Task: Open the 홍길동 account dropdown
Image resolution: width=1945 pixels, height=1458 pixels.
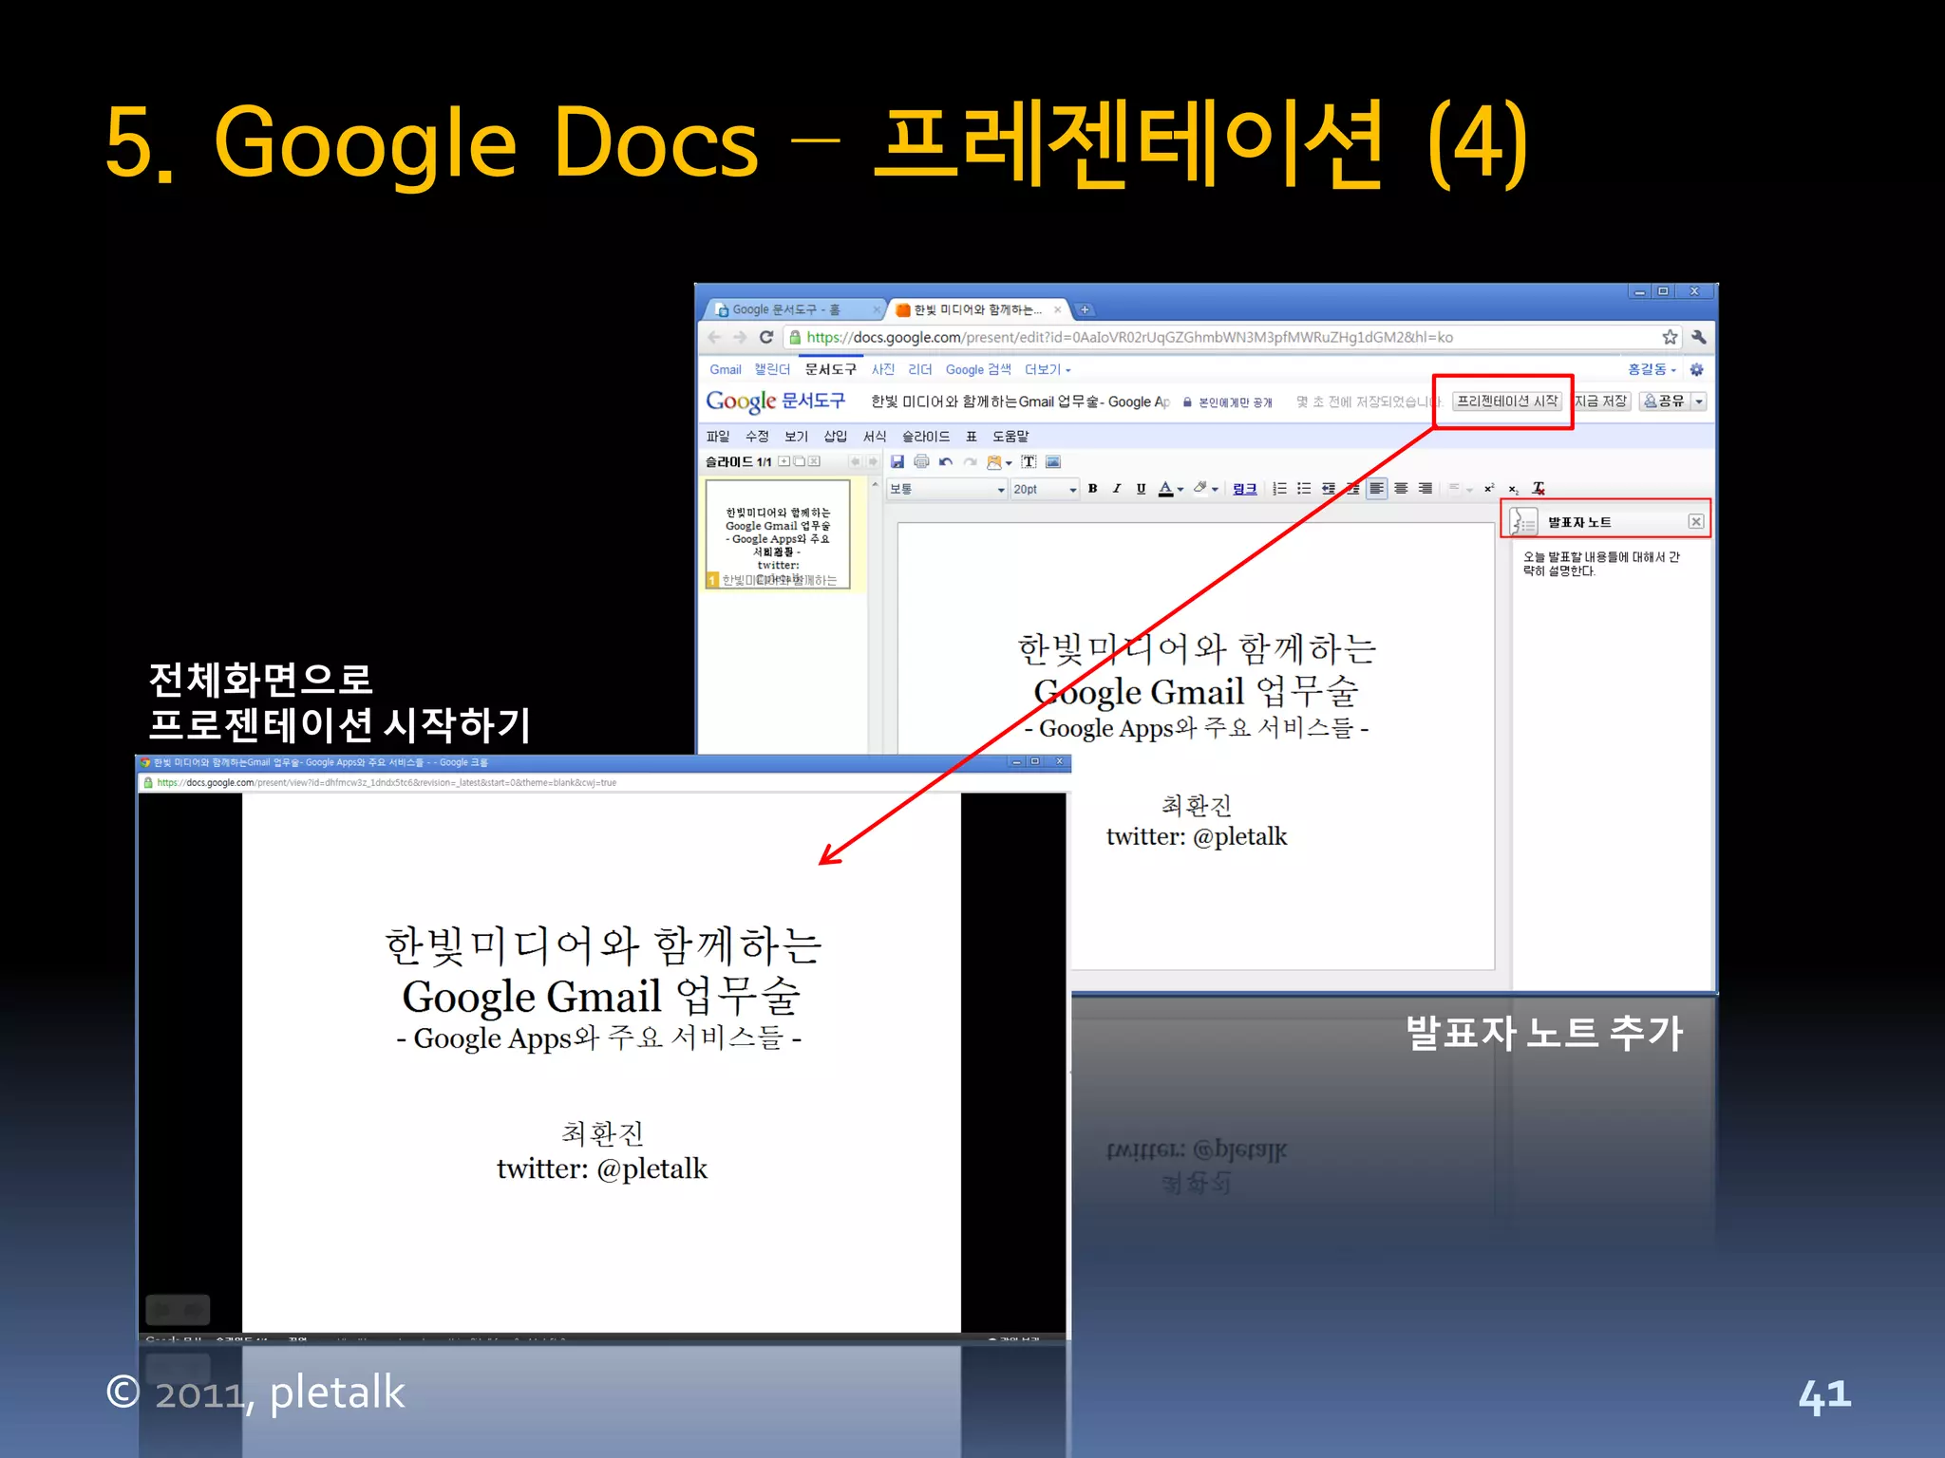Action: tap(1652, 370)
